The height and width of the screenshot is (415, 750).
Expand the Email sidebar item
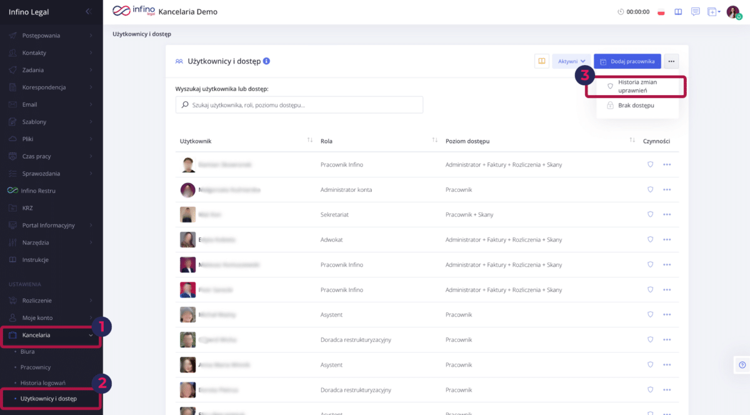tap(51, 104)
